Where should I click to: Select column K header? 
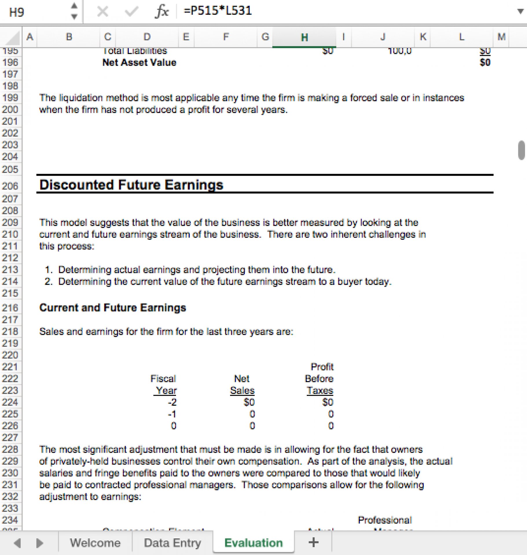422,37
